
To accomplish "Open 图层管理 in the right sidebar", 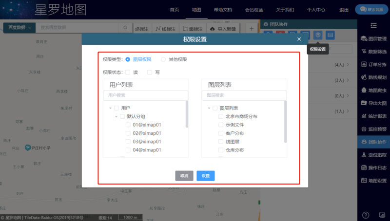I will (373, 39).
